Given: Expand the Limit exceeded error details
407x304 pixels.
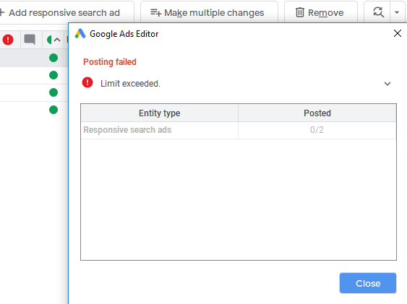Looking at the screenshot, I should click(x=387, y=84).
